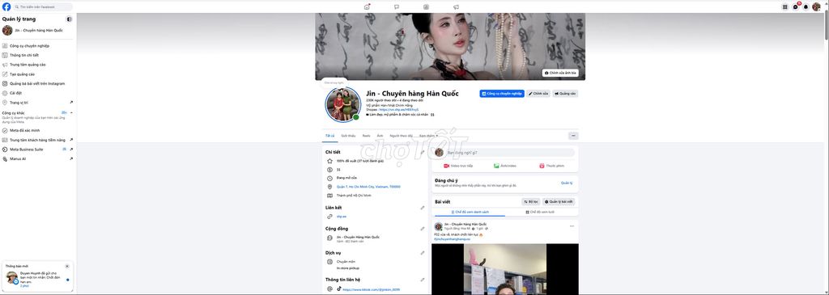Expand the Xem thêm tab dropdown

point(429,136)
